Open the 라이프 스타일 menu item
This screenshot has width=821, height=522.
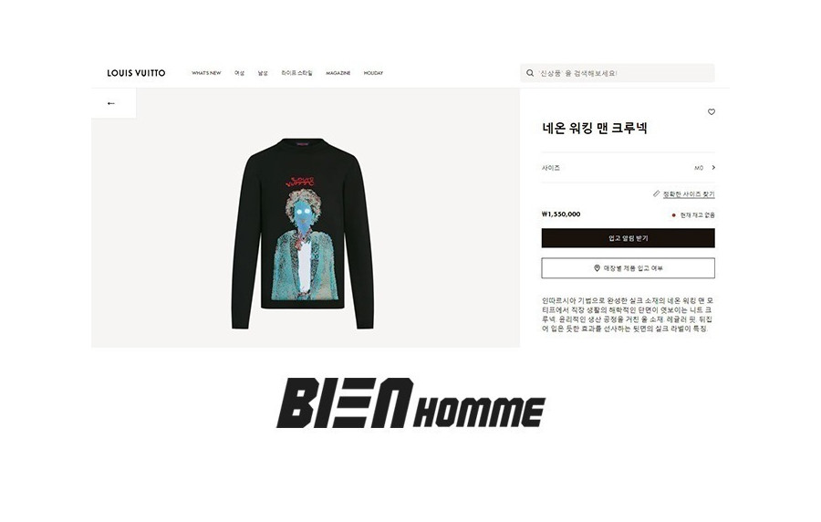pos(296,73)
